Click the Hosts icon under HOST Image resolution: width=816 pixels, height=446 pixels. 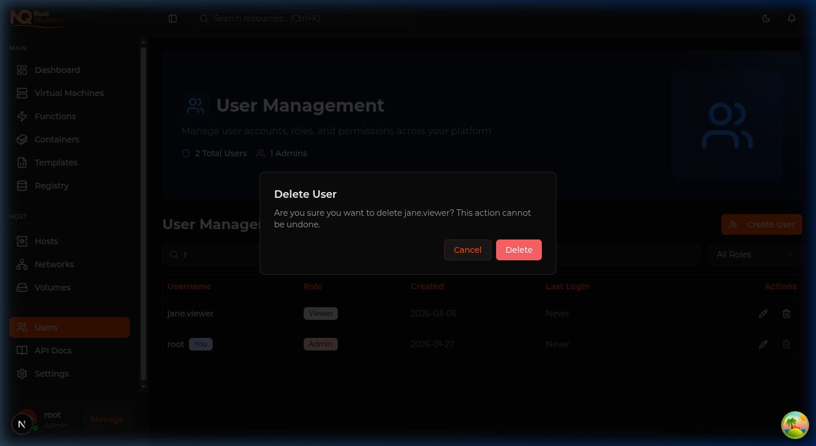[x=22, y=241]
